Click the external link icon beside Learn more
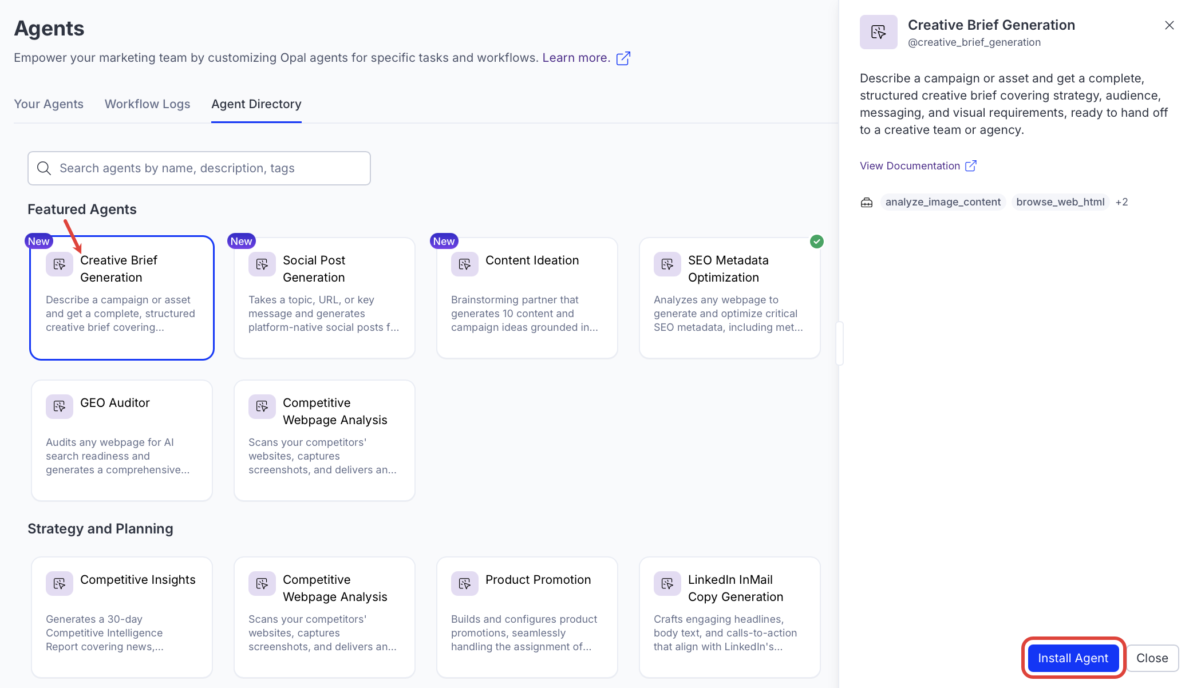This screenshot has width=1193, height=688. (x=623, y=58)
